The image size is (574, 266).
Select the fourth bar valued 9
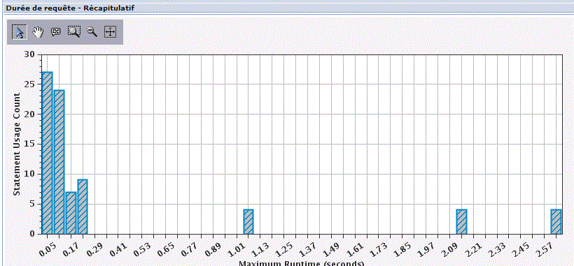point(83,207)
